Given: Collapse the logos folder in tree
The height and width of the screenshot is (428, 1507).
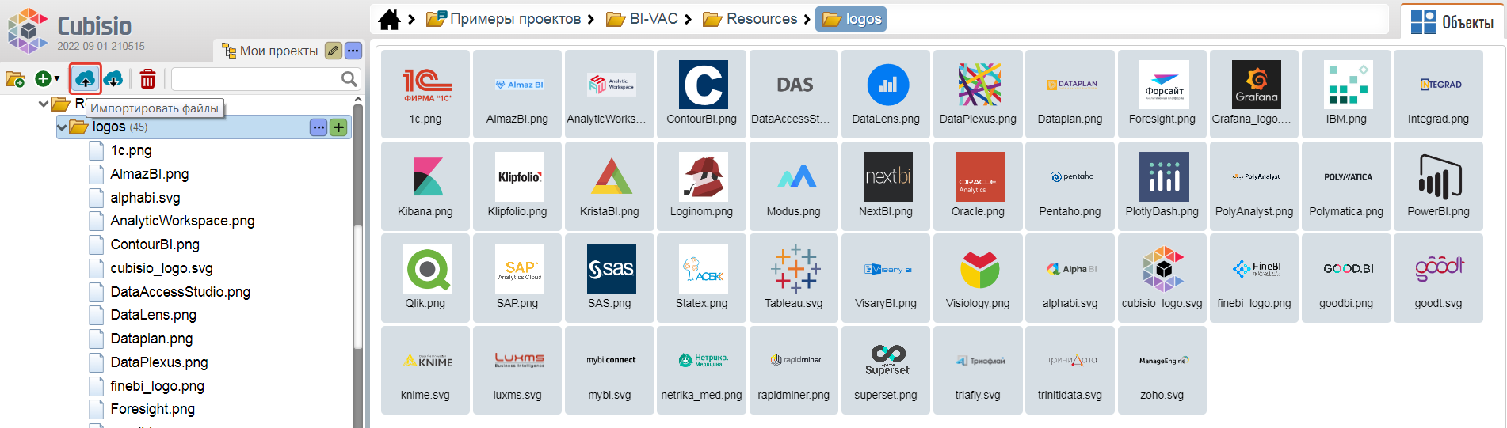Looking at the screenshot, I should tap(62, 127).
